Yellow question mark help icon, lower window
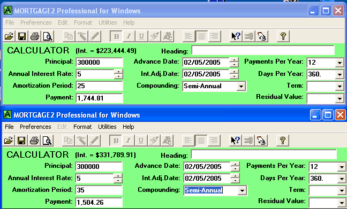Image resolution: width=347 pixels, height=209 pixels. (x=283, y=141)
